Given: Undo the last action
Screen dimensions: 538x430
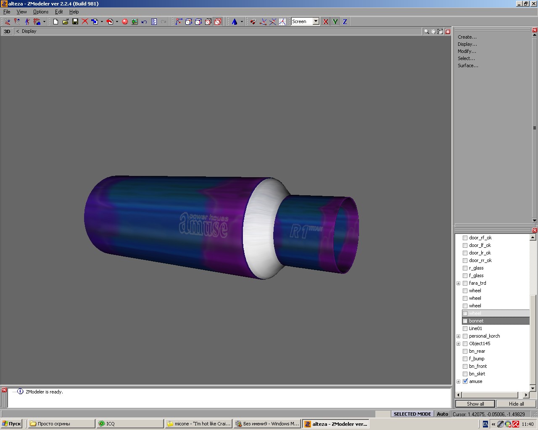Looking at the screenshot, I should tap(144, 21).
